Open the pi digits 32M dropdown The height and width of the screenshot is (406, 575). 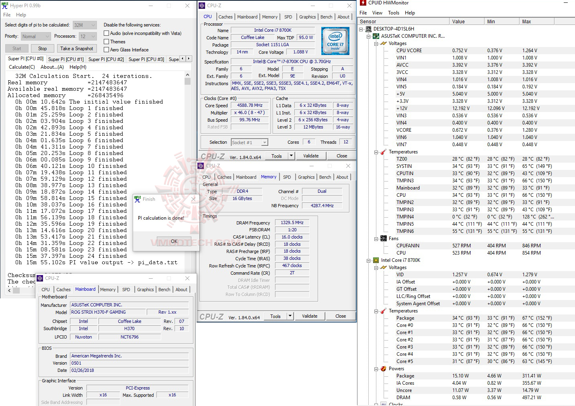tap(85, 25)
